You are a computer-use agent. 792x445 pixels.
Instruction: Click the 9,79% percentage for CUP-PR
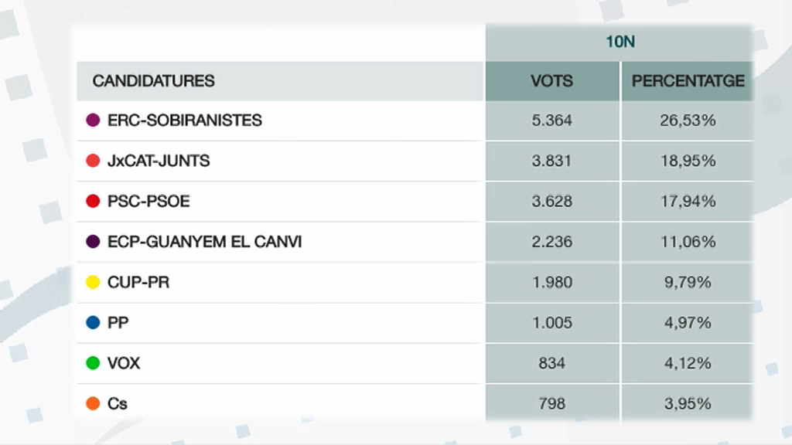click(x=688, y=282)
